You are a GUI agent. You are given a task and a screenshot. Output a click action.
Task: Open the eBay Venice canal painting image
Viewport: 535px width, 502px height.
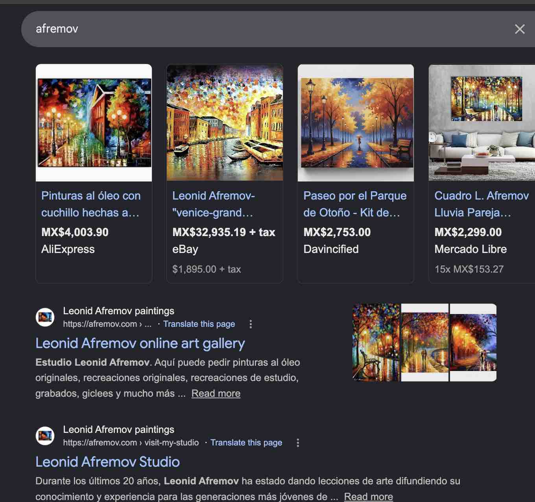point(225,123)
